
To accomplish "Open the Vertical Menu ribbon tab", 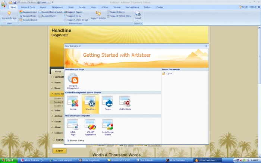I will (x=132, y=7).
